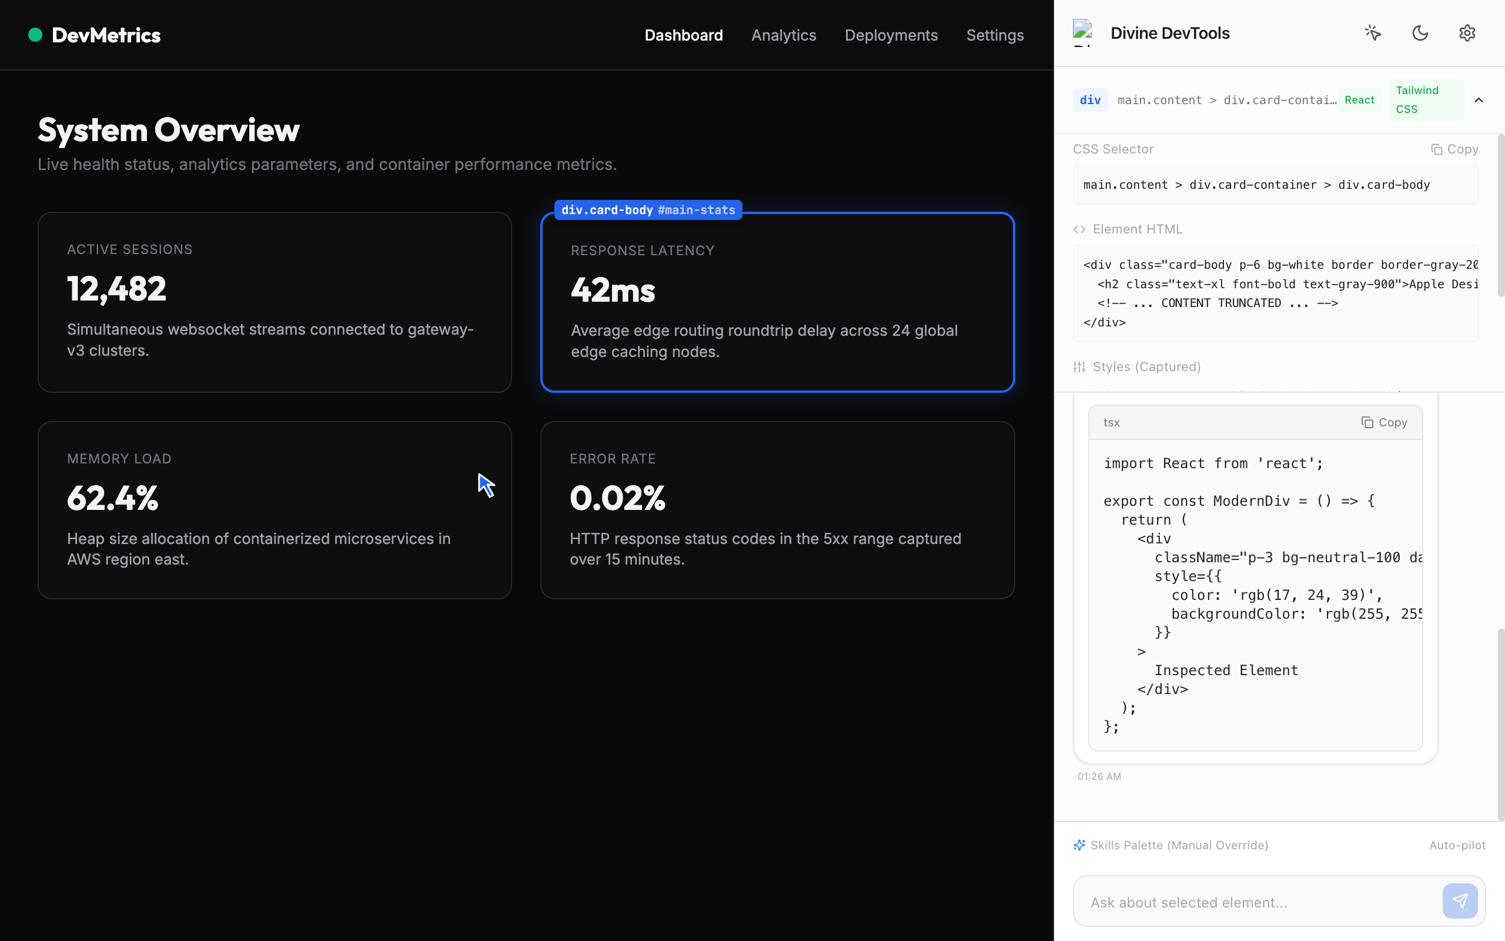
Task: Click the Tailwind CSS badge
Action: (x=1426, y=99)
